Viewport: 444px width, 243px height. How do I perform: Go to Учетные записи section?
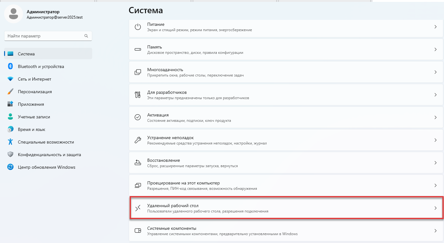coord(48,117)
